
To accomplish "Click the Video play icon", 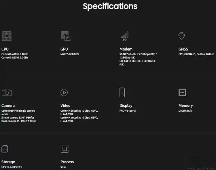I will tap(64, 92).
